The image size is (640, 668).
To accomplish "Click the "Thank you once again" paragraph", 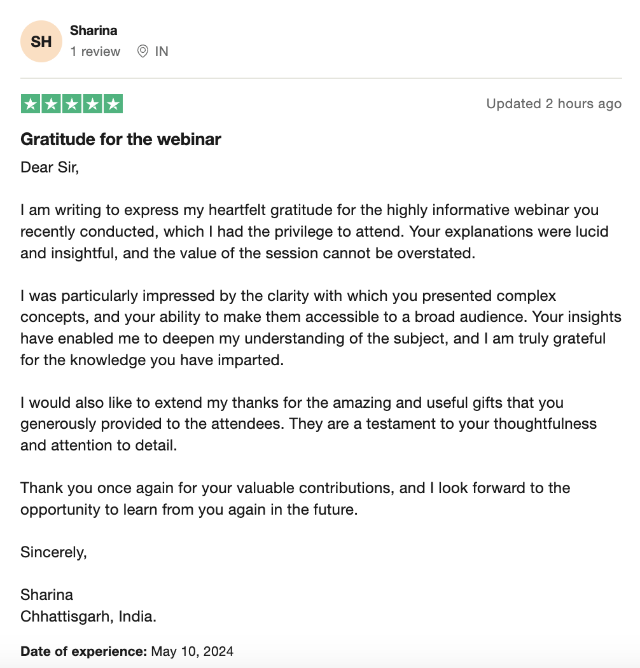I will pos(295,499).
